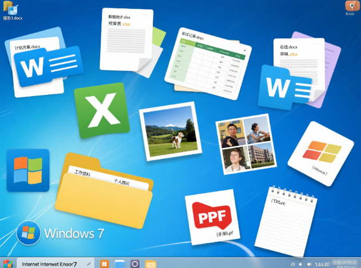Click the pencil icon beside the taskbar field
Image resolution: width=361 pixels, height=268 pixels.
click(x=89, y=264)
